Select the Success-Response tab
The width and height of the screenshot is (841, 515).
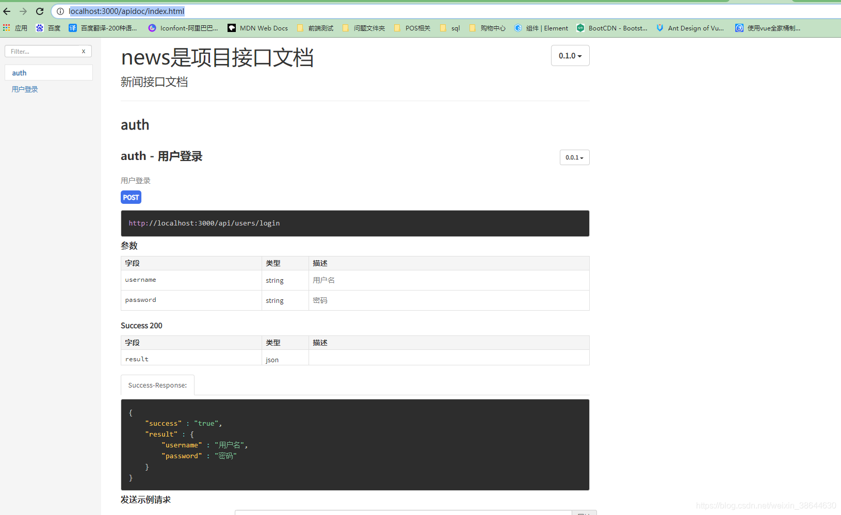(x=157, y=385)
